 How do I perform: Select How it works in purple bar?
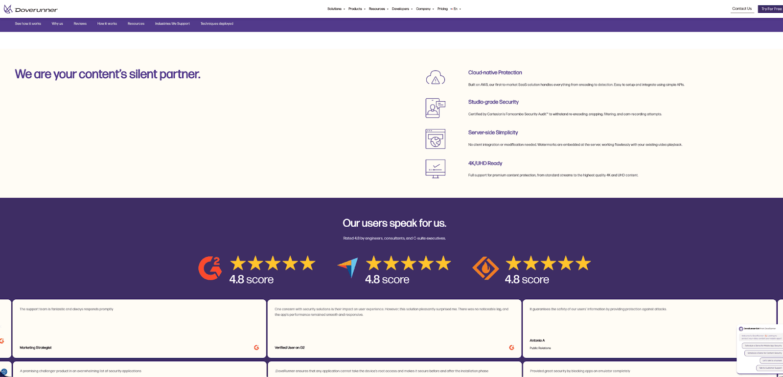tap(107, 23)
